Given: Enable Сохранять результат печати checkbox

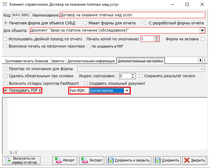Looking at the screenshot, I should point(141,76).
